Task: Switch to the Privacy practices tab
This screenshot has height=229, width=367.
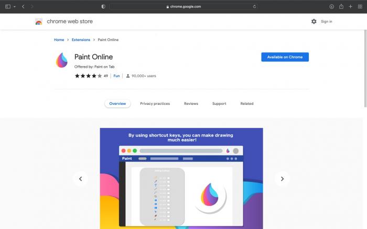Action: pyautogui.click(x=155, y=104)
